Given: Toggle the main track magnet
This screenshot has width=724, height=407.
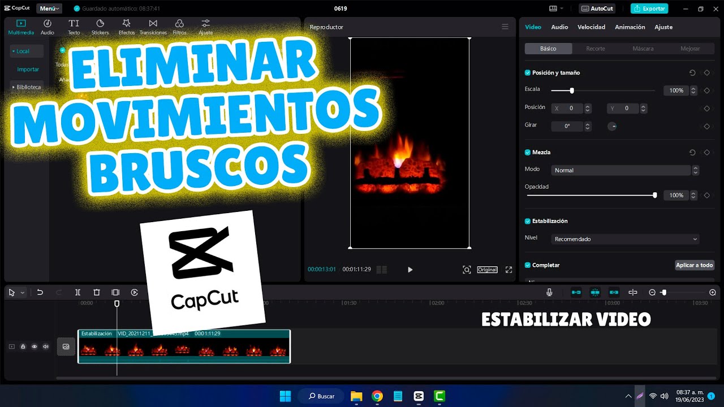Looking at the screenshot, I should 576,292.
